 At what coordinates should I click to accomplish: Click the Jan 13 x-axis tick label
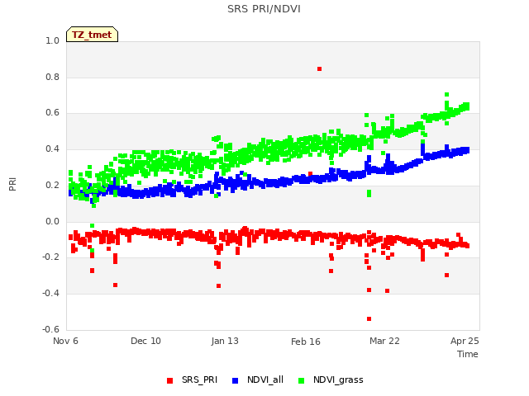click(225, 341)
